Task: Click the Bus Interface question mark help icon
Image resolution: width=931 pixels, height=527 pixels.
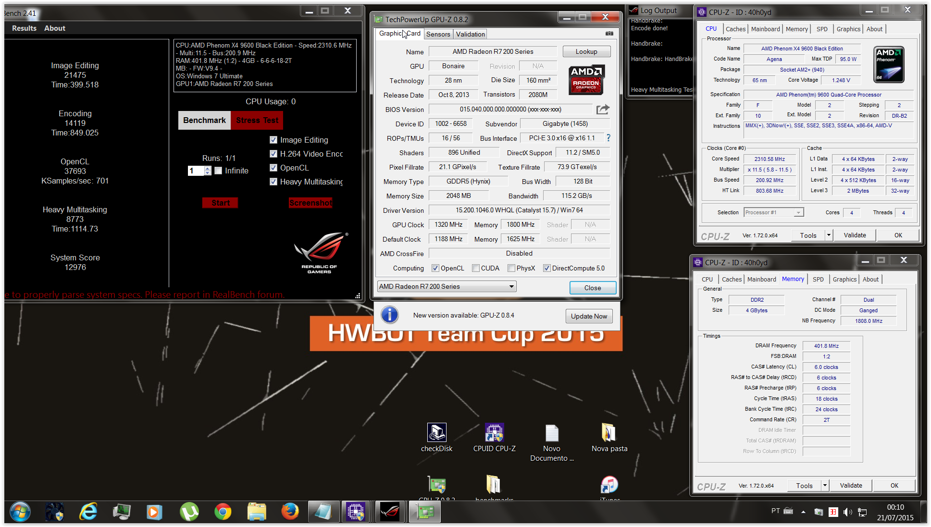Action: (x=608, y=138)
